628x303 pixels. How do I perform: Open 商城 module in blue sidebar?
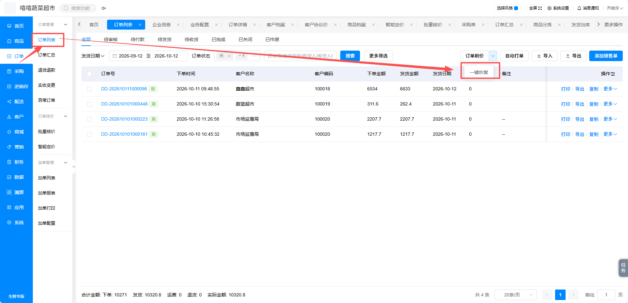coord(16,132)
